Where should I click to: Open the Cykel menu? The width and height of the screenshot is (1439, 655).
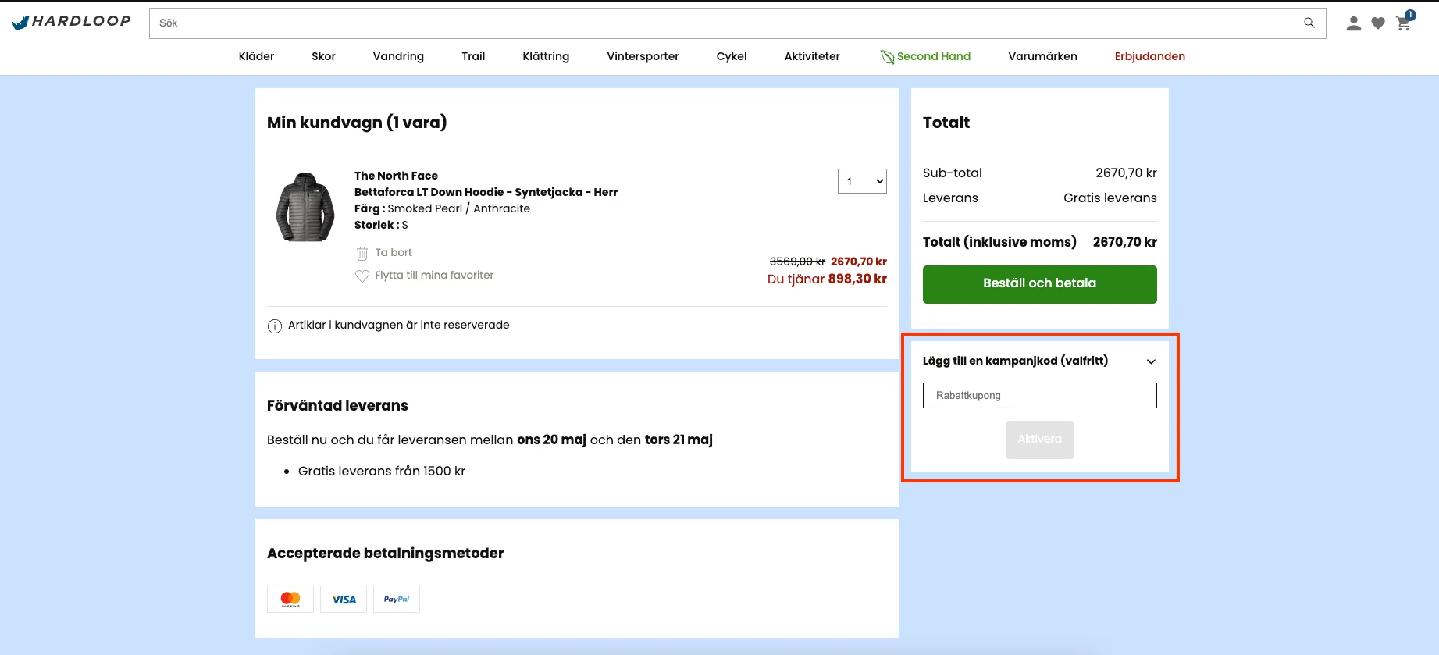coord(732,56)
